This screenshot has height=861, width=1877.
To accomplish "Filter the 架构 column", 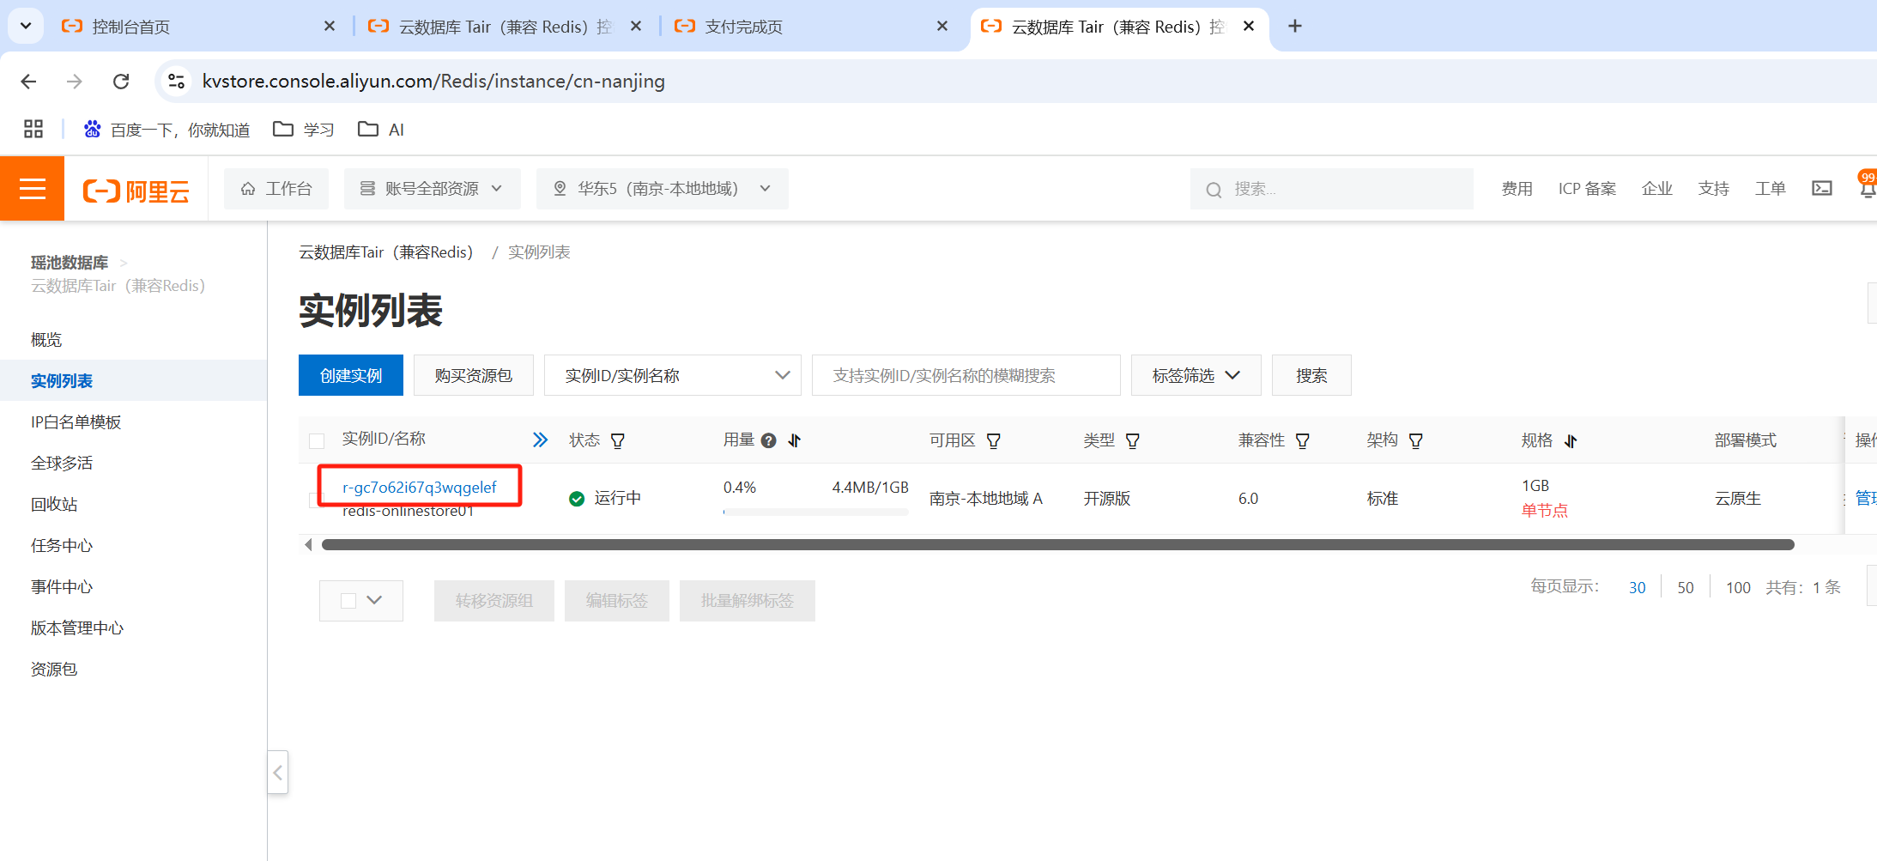I will click(x=1416, y=440).
